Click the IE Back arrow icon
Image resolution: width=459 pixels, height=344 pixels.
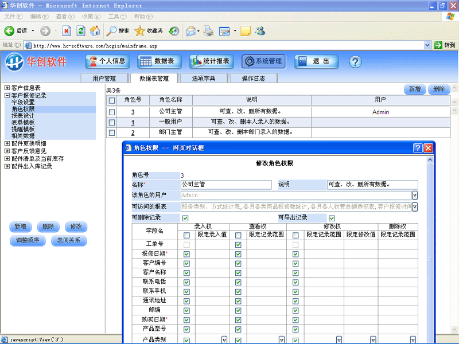coord(9,31)
